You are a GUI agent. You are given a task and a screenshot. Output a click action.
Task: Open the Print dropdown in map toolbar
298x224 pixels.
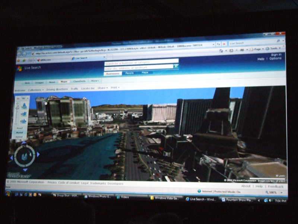(x=115, y=87)
